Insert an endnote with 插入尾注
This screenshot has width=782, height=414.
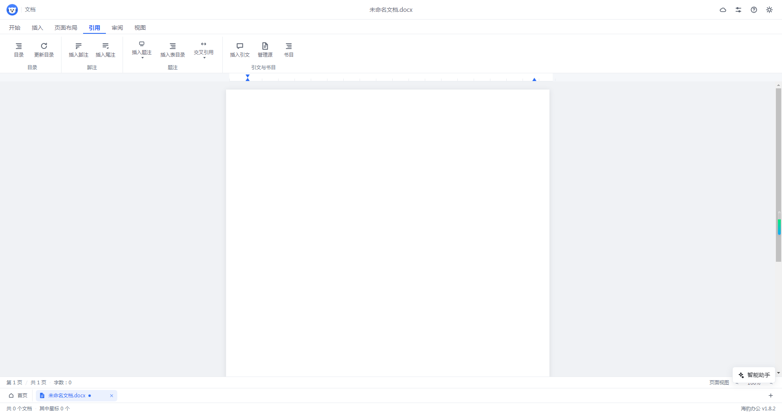click(x=105, y=50)
